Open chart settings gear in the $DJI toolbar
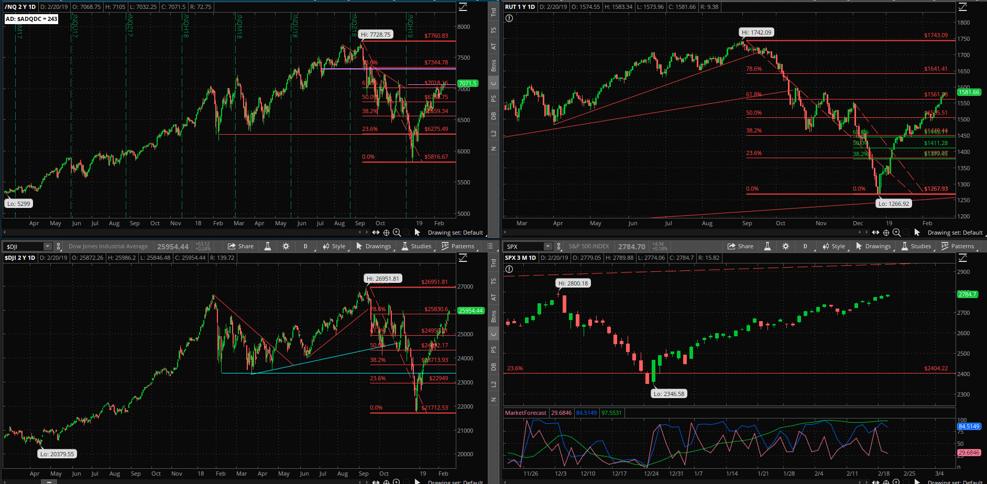 (x=286, y=246)
